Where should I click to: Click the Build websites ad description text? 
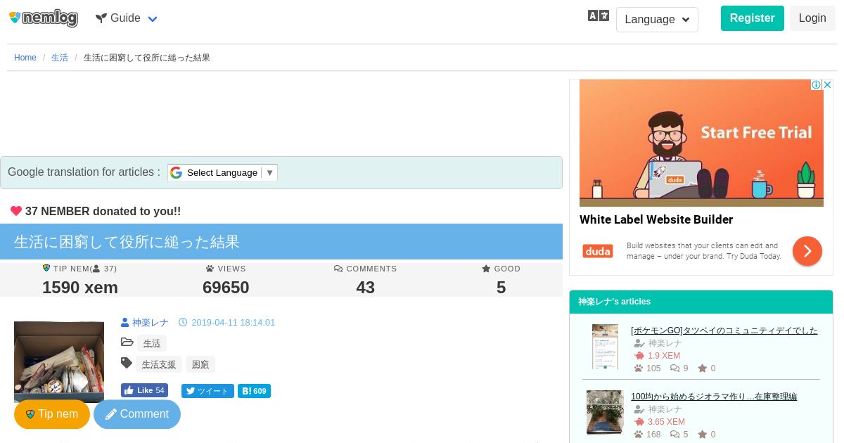703,251
